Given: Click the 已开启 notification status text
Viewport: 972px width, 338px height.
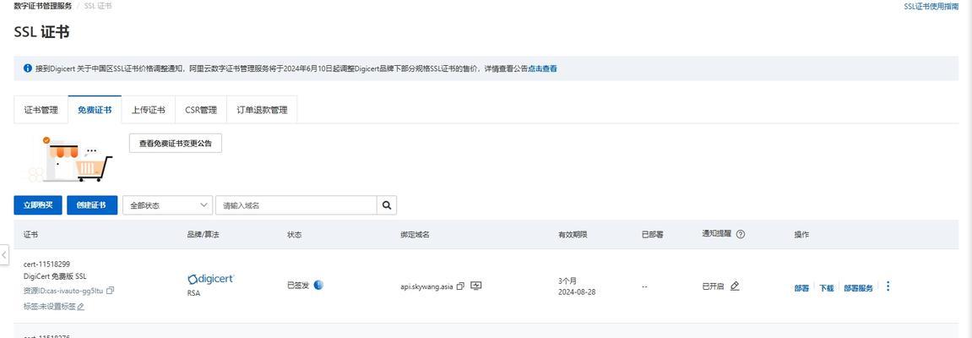Looking at the screenshot, I should [x=713, y=286].
